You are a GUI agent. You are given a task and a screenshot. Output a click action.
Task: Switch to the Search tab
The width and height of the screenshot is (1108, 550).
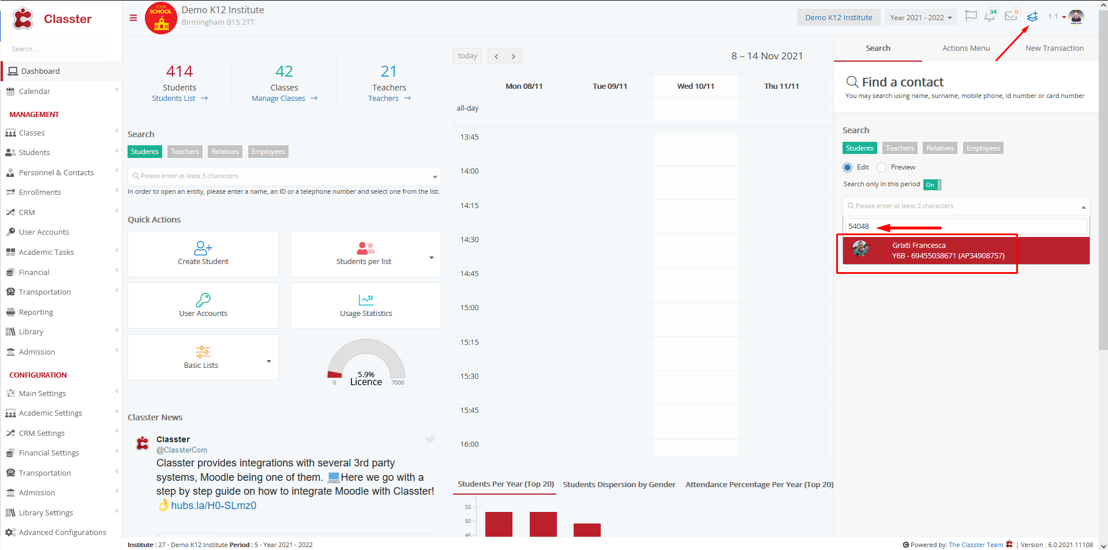pos(878,48)
